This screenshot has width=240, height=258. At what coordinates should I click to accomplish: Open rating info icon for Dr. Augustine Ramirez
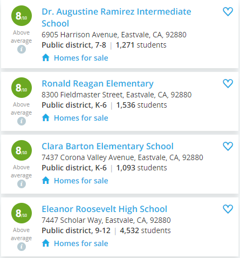coord(22,49)
